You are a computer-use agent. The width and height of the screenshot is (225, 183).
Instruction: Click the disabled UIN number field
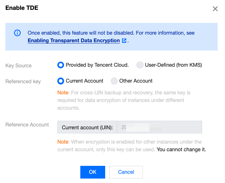pos(159,127)
